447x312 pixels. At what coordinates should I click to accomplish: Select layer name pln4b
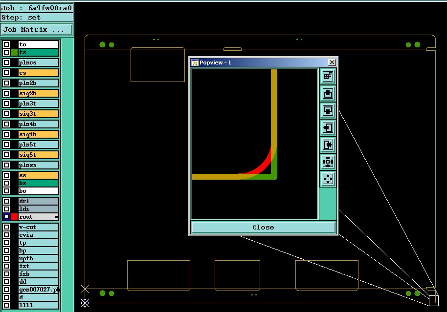click(39, 124)
